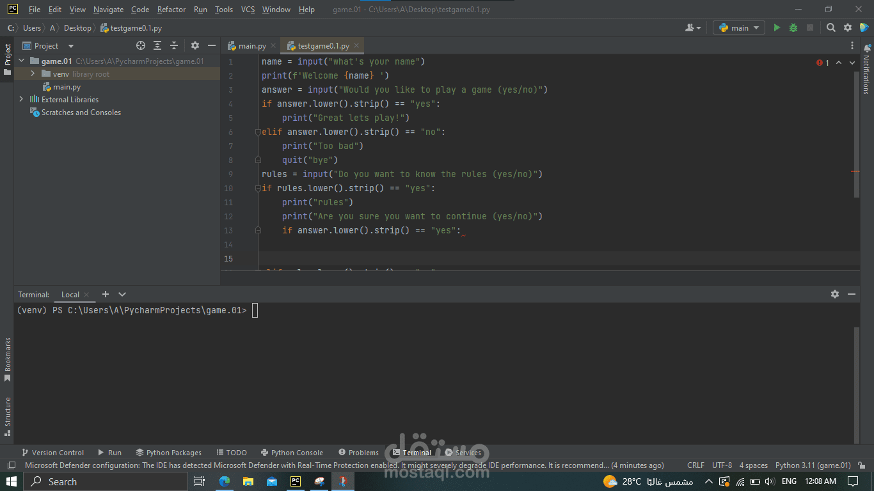The height and width of the screenshot is (491, 874).
Task: Click in the terminal command prompt
Action: coord(255,311)
